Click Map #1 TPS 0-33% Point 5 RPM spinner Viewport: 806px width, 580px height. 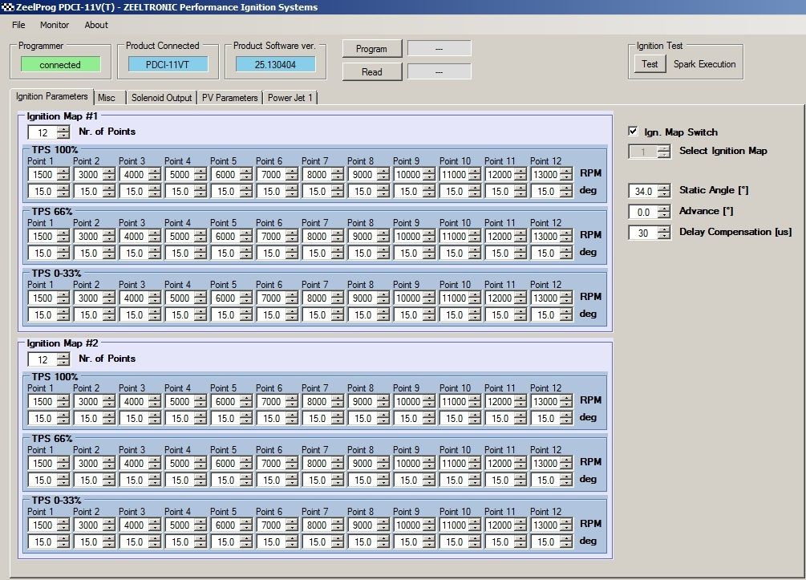tap(246, 298)
